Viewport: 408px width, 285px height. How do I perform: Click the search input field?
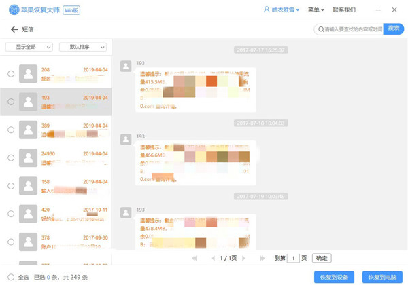click(x=351, y=29)
